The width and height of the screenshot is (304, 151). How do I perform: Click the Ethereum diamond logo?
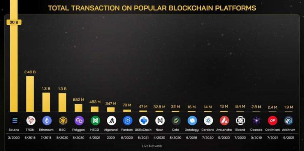tap(47, 121)
